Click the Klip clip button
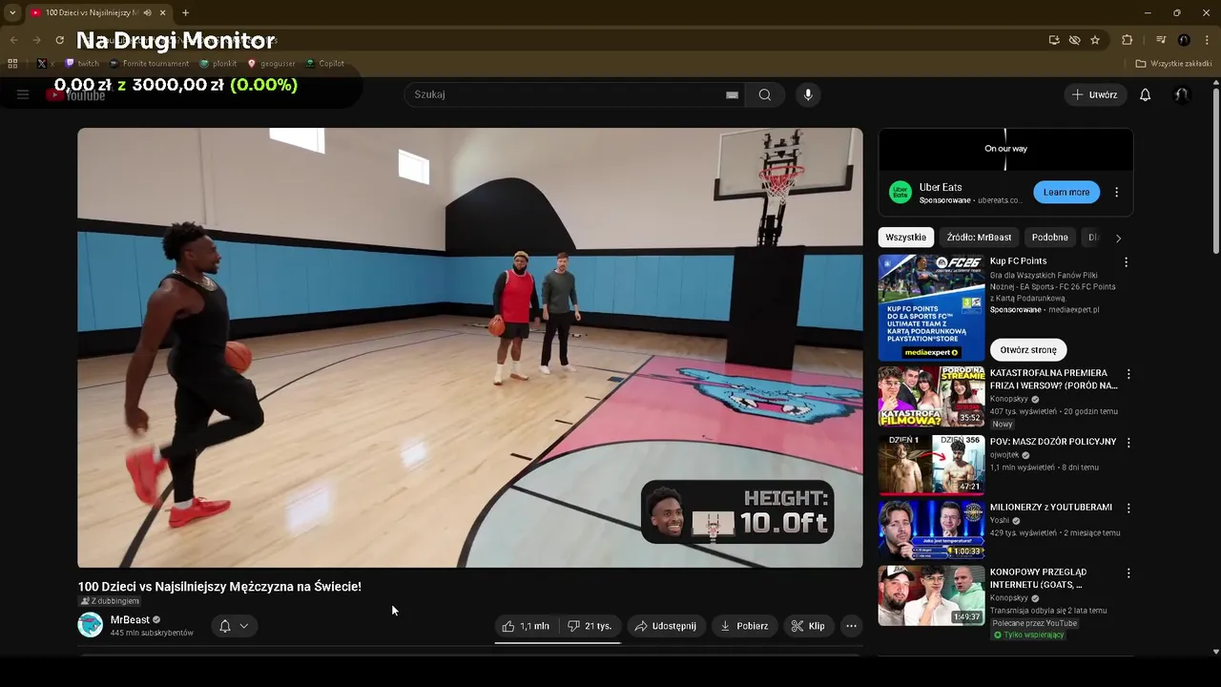Image resolution: width=1221 pixels, height=687 pixels. coord(808,626)
